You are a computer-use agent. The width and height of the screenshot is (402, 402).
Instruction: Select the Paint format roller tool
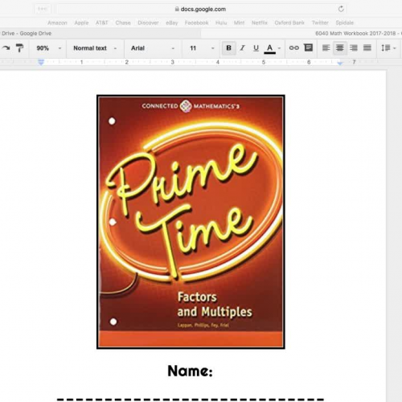coord(19,48)
